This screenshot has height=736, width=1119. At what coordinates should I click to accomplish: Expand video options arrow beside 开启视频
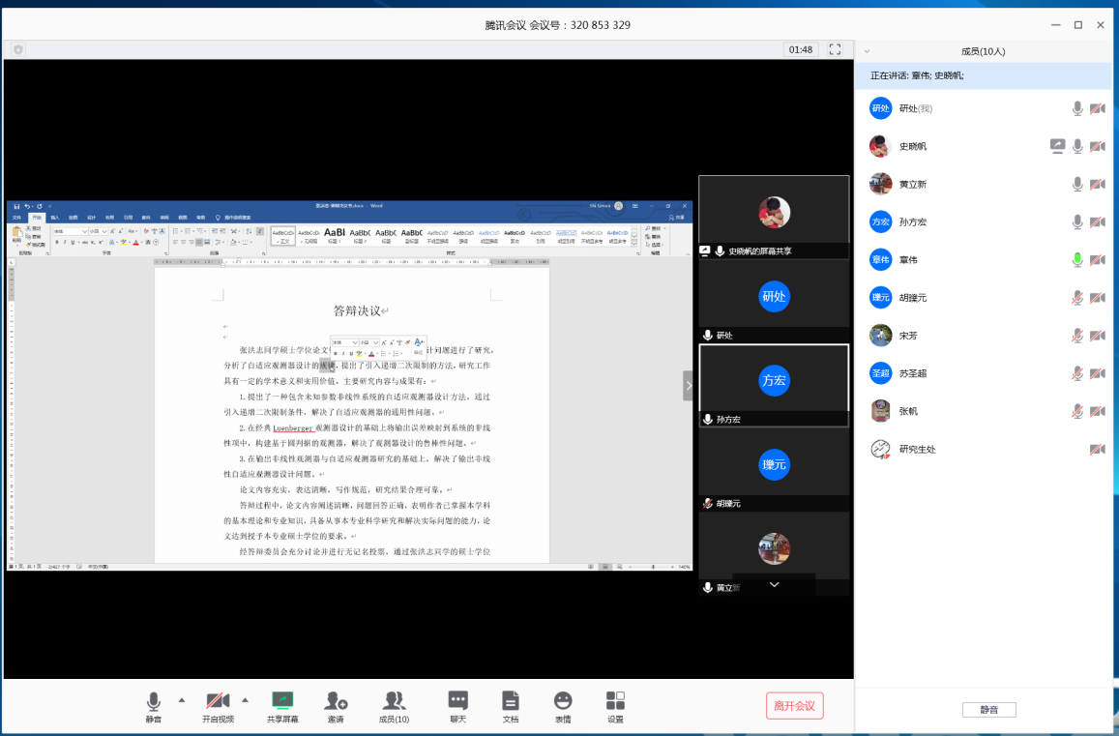[x=245, y=699]
